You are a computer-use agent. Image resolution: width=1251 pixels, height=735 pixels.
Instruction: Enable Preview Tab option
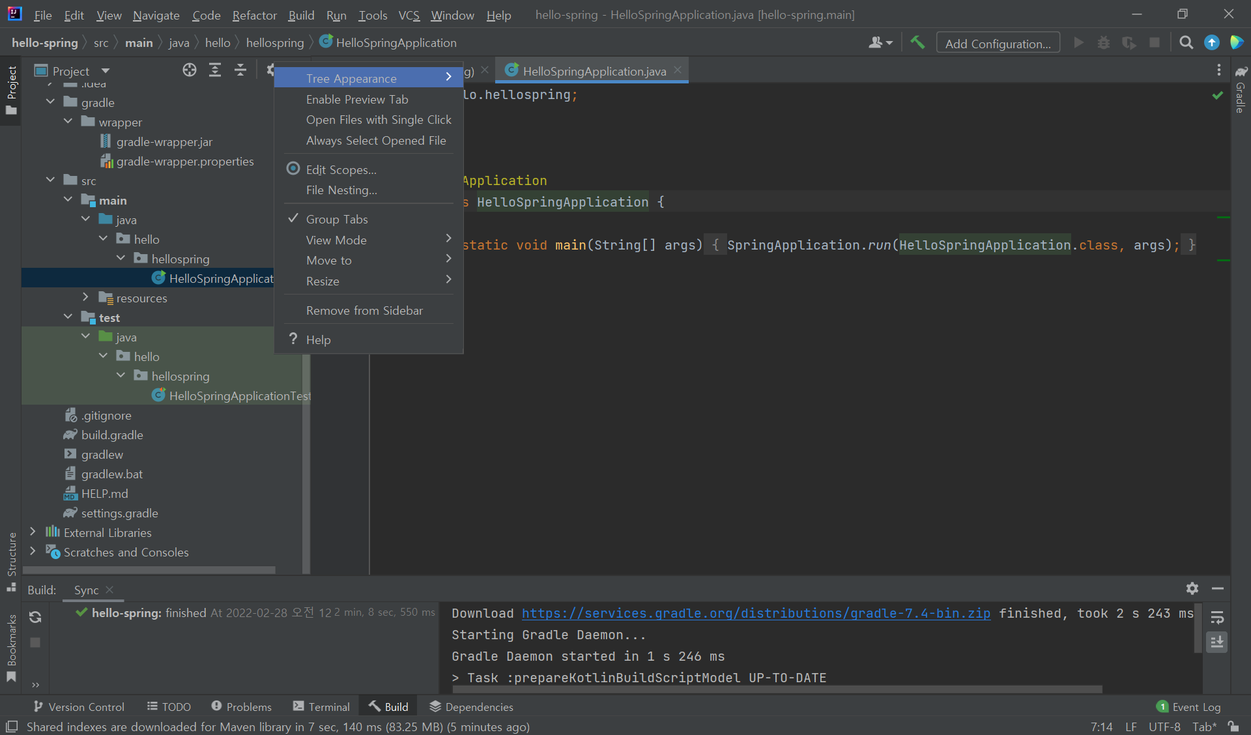point(357,100)
